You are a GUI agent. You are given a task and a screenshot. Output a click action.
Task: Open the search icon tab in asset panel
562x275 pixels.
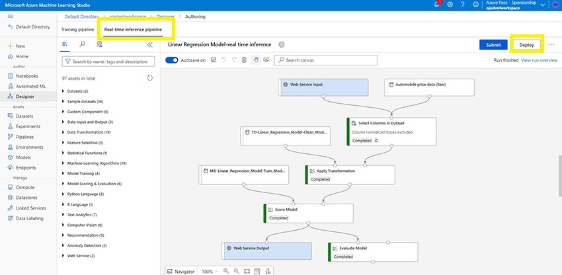(x=82, y=45)
